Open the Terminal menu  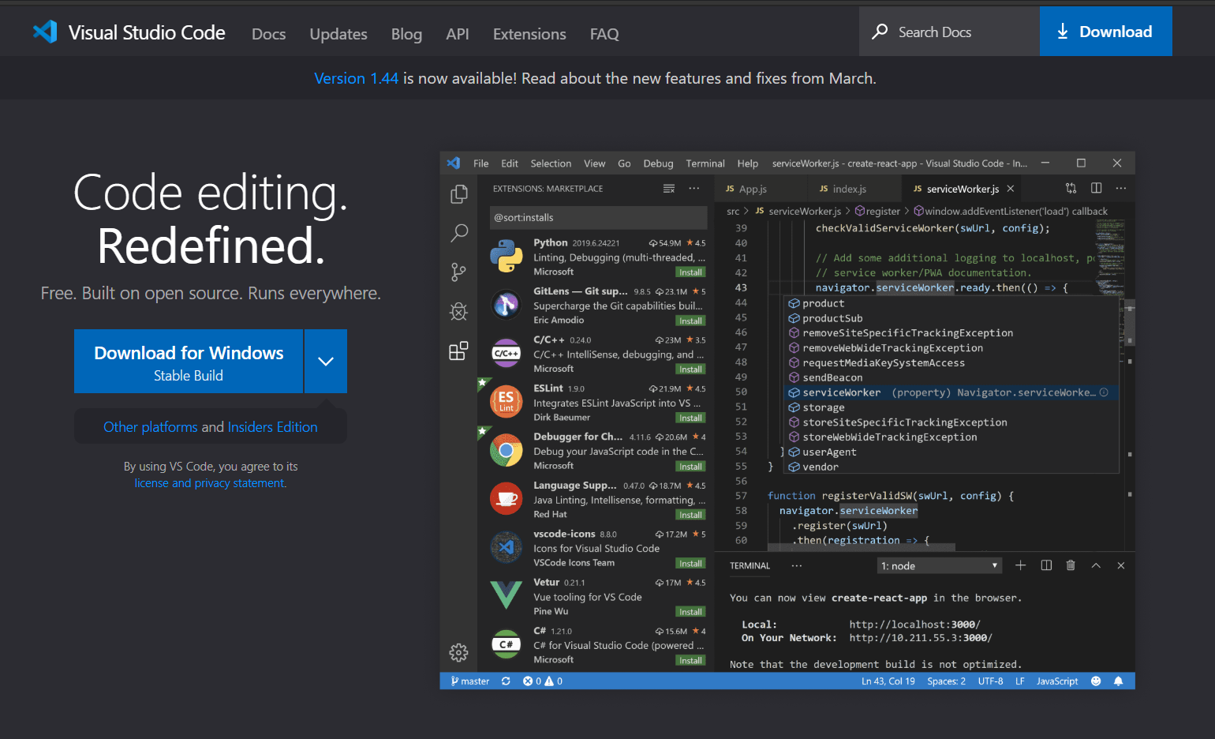(x=705, y=163)
